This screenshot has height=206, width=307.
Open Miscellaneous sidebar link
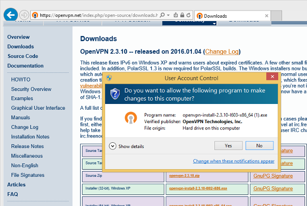click(27, 156)
